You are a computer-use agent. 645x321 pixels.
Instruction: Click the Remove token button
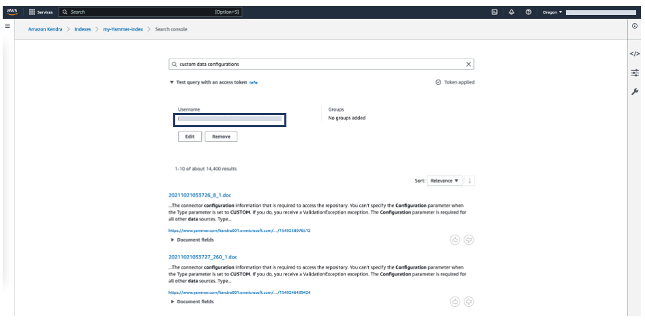(221, 137)
